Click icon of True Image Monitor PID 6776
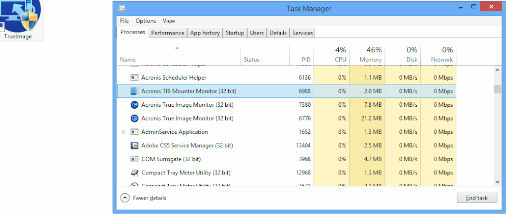Screen dimensions: 508x214 (134, 119)
